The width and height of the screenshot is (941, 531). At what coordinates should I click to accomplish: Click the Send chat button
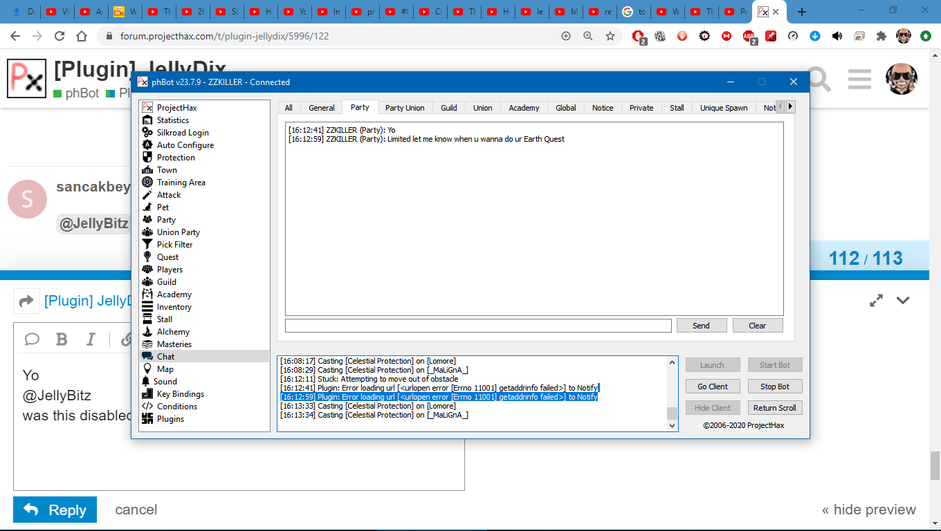point(701,326)
